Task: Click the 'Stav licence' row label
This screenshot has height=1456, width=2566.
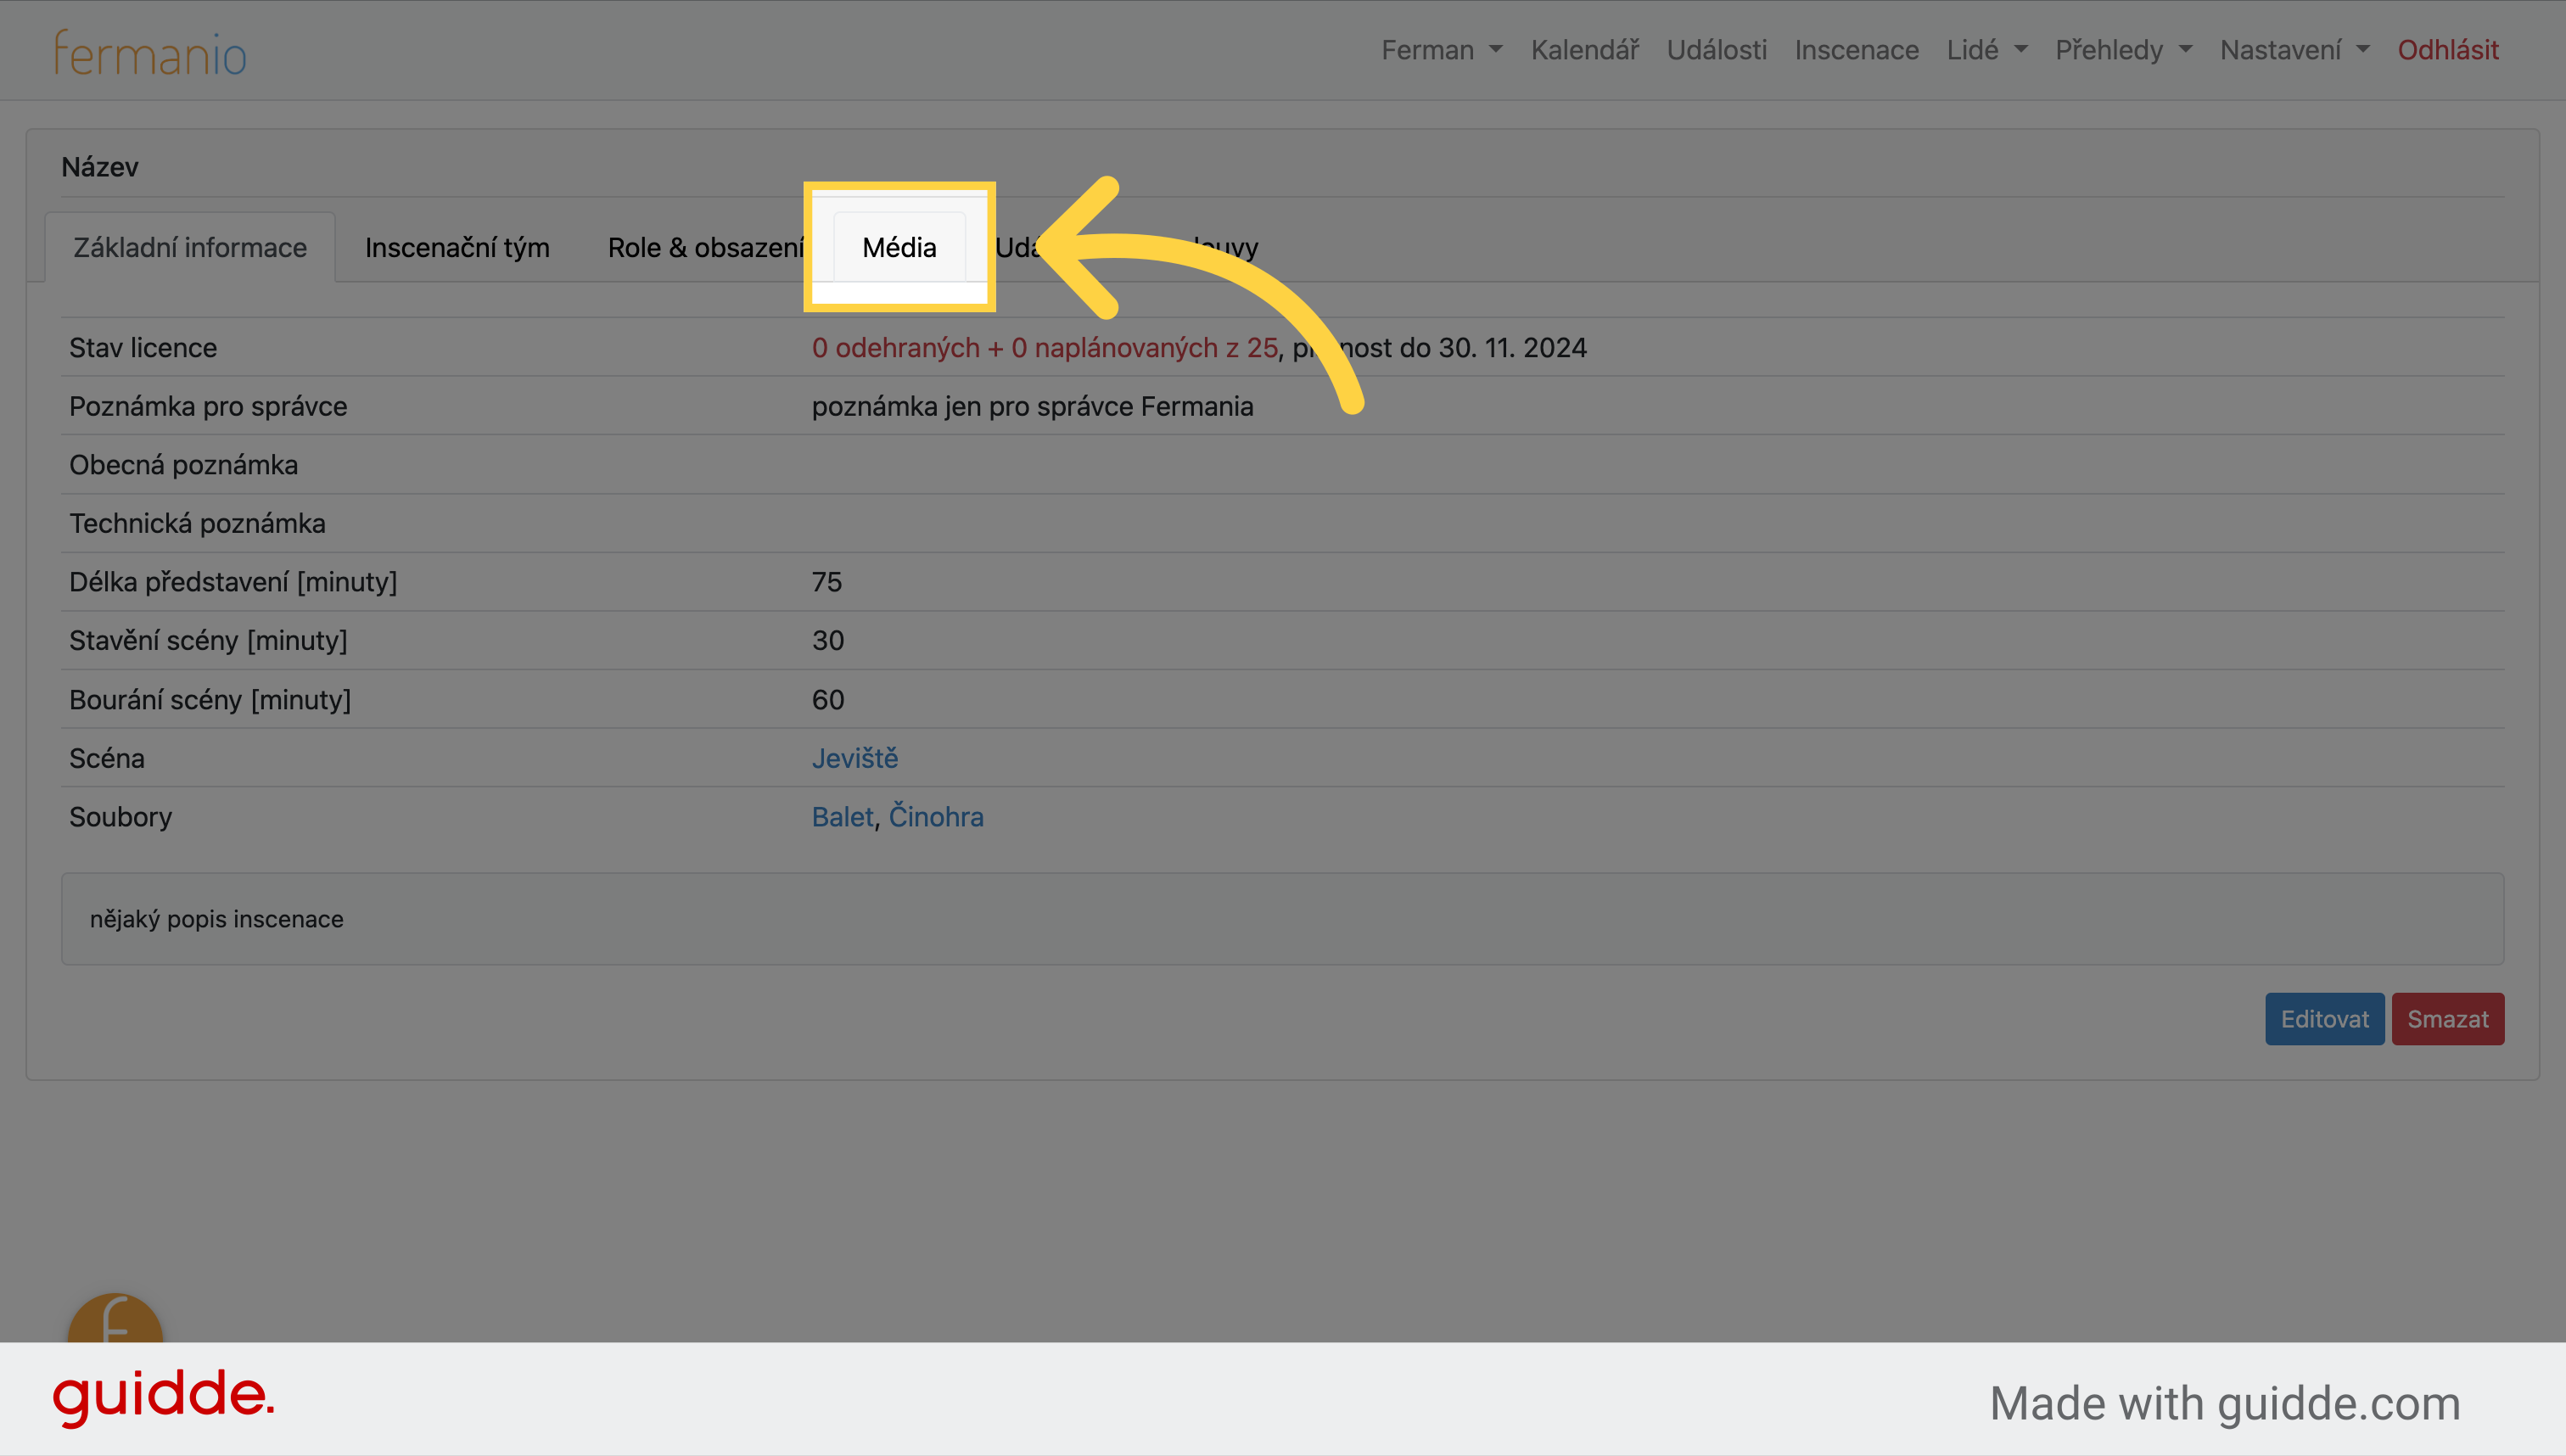Action: click(x=143, y=348)
